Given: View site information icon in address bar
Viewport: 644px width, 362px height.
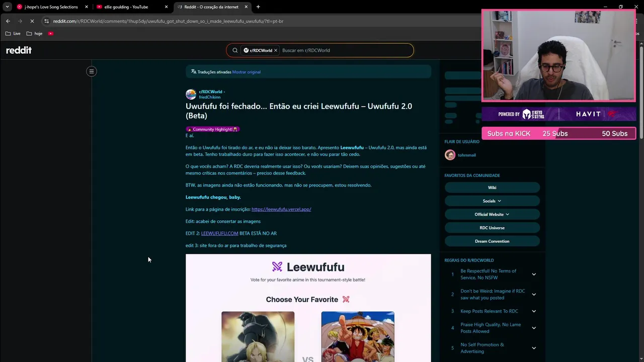Looking at the screenshot, I should click(x=46, y=21).
